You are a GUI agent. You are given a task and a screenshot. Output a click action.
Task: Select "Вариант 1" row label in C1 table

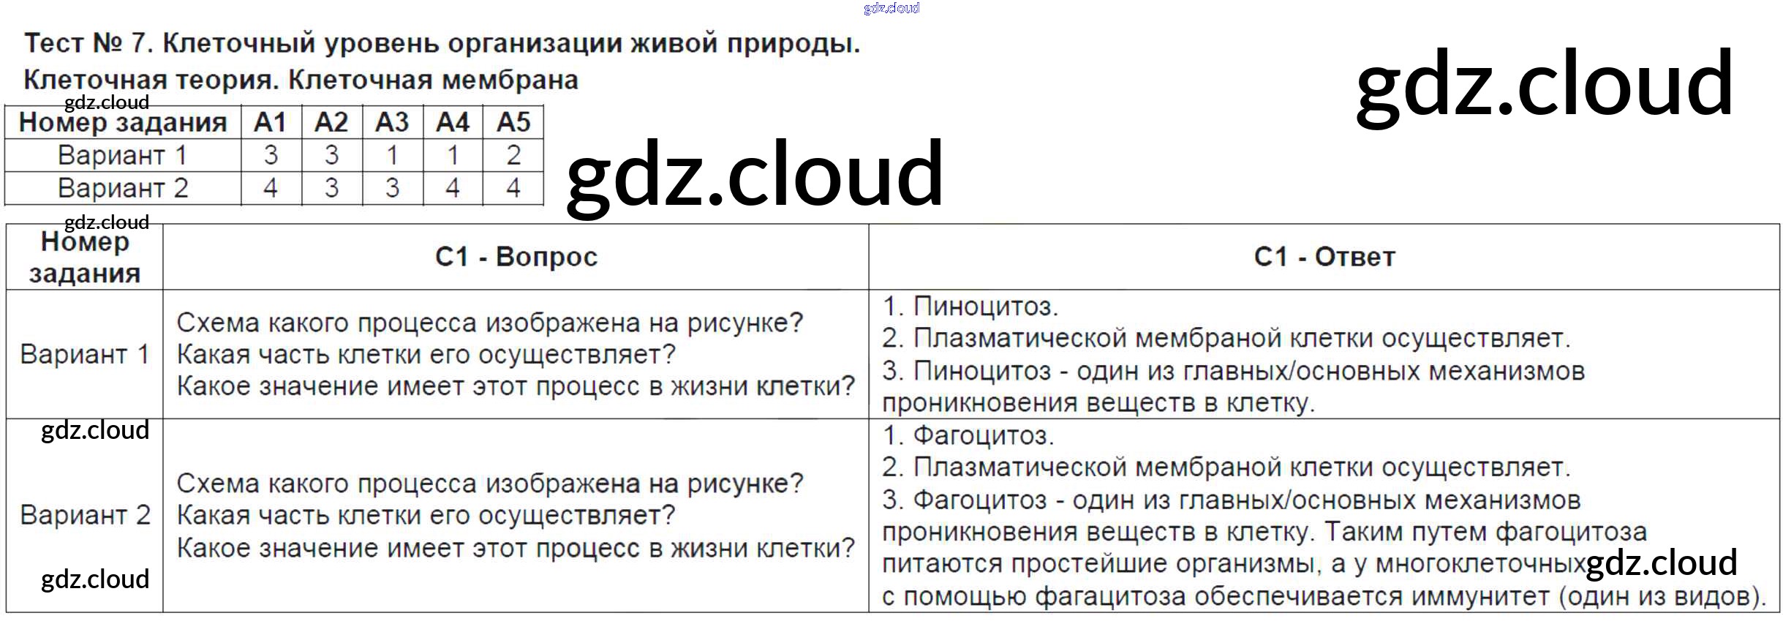click(84, 354)
